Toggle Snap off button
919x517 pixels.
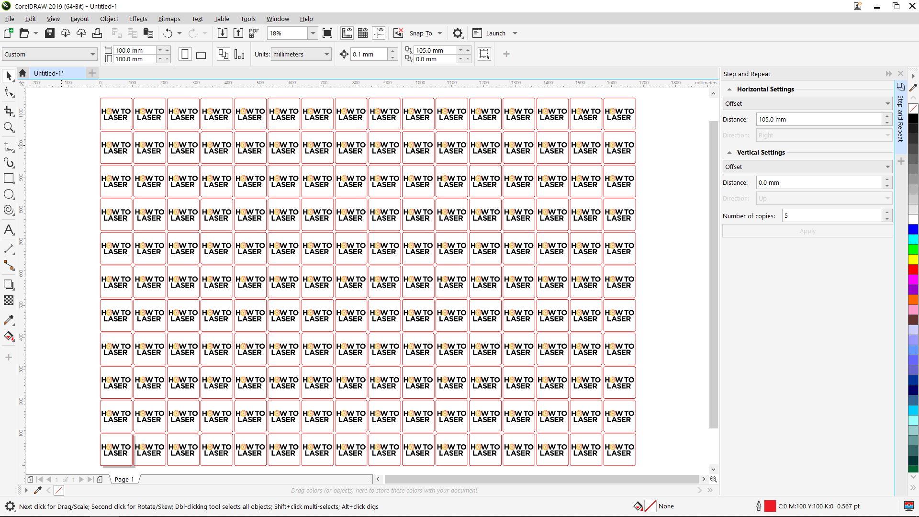coord(398,33)
